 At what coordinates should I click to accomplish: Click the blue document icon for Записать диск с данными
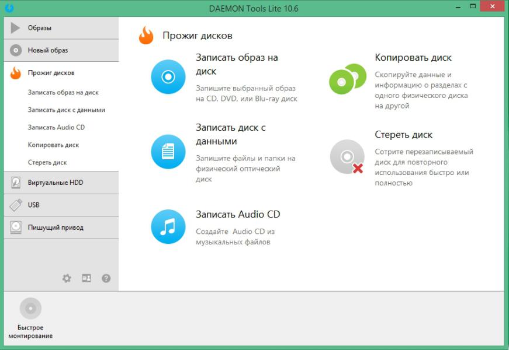point(168,152)
